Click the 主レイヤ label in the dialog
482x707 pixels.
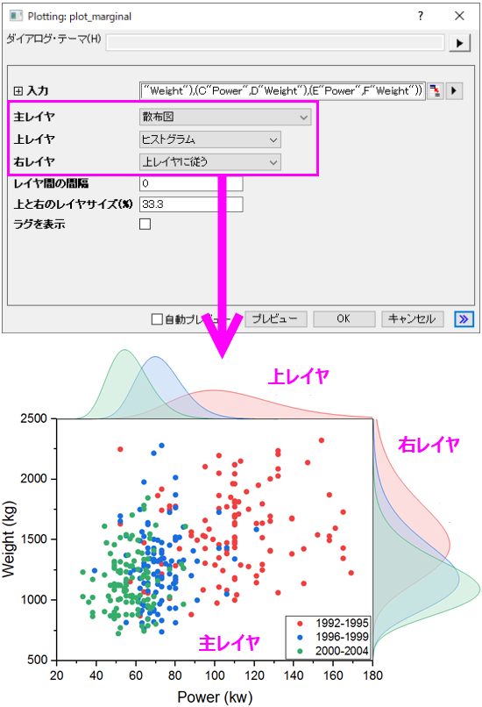tap(34, 118)
